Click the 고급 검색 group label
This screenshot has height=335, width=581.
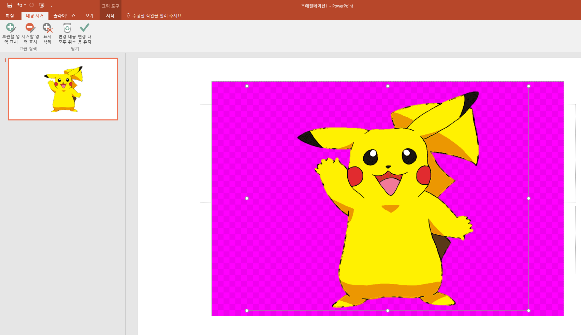click(28, 49)
